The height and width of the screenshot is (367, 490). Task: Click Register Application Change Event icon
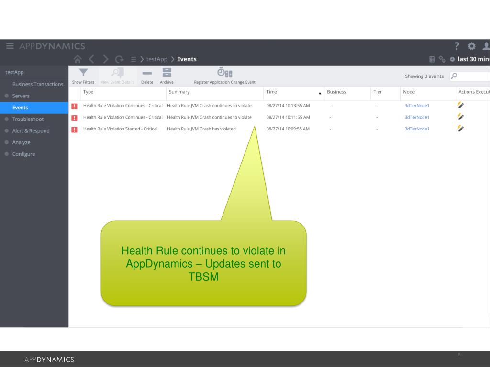click(x=225, y=73)
